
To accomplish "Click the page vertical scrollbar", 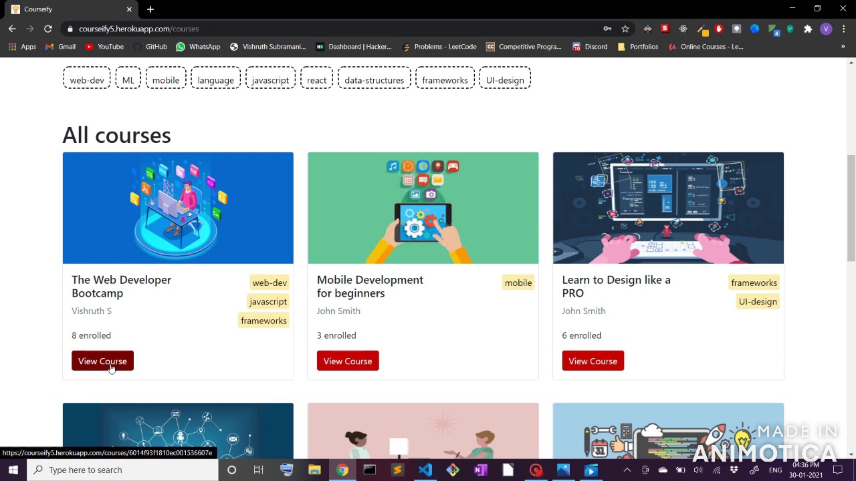I will [851, 208].
